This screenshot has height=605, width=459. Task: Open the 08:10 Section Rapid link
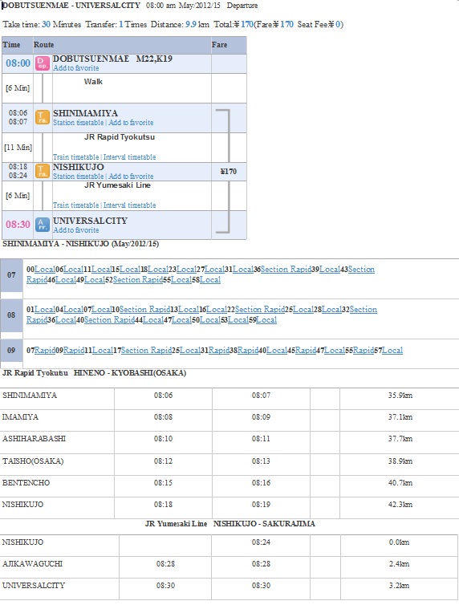point(144,310)
